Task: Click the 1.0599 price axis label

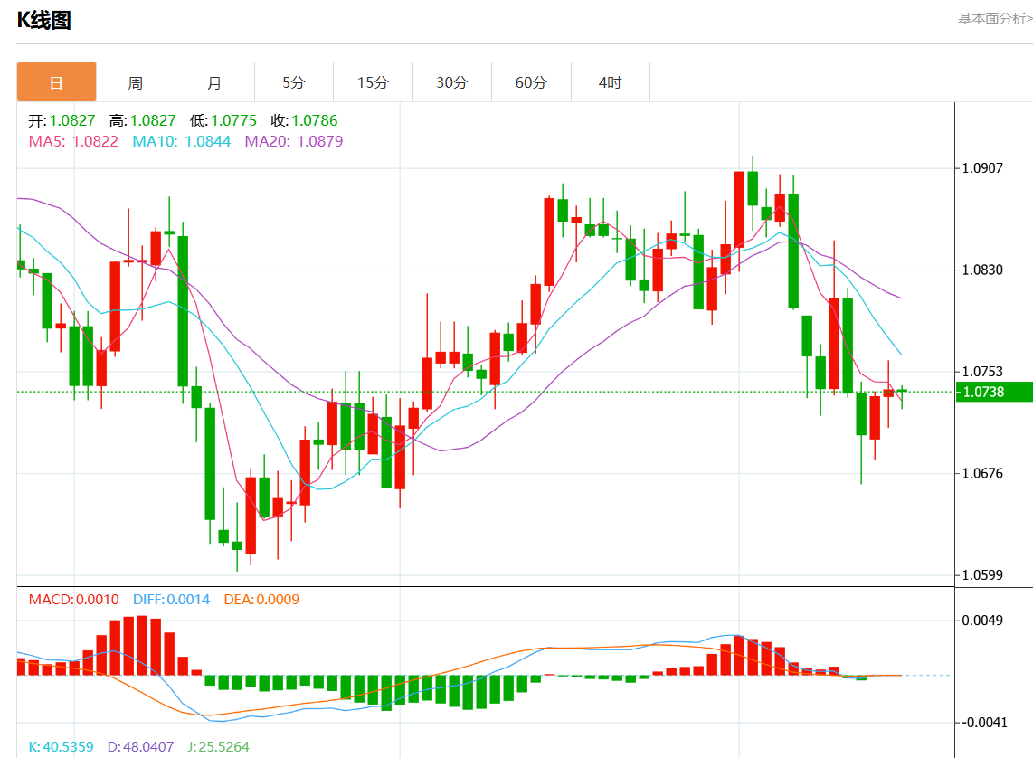Action: tap(982, 575)
